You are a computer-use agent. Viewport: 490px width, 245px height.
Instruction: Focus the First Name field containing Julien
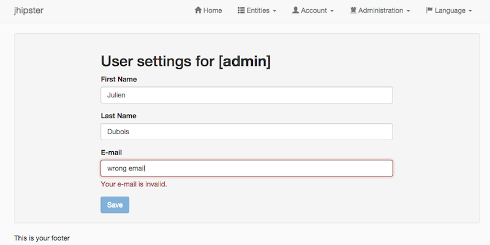coord(246,95)
